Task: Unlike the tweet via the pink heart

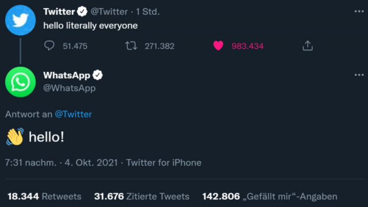Action: [218, 45]
